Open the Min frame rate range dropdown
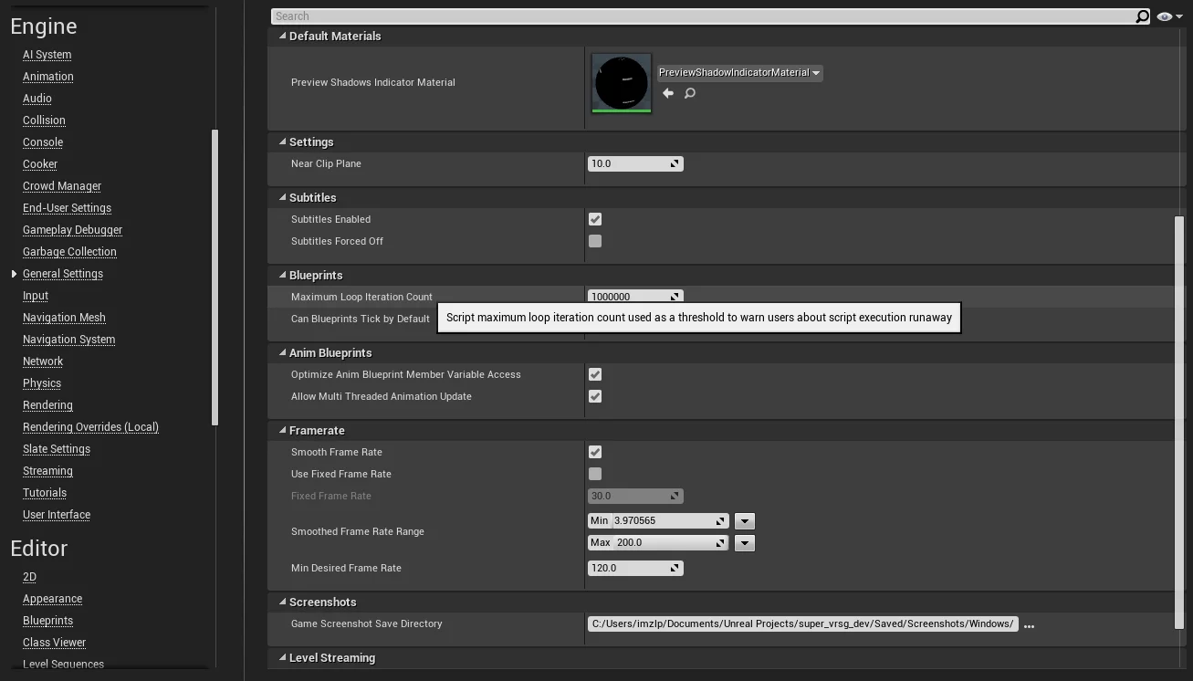Screen dimensions: 1193x681 (745, 521)
